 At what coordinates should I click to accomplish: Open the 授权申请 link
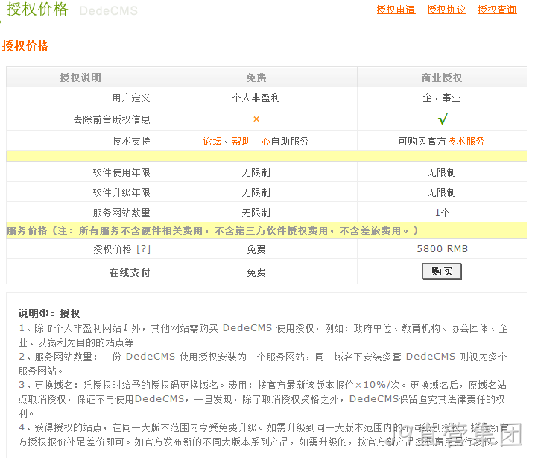click(x=396, y=10)
